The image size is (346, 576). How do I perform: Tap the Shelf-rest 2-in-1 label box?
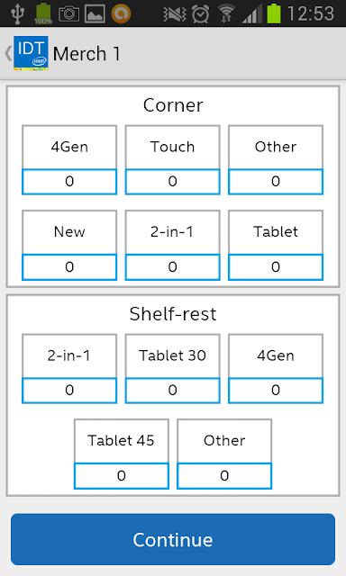(69, 355)
